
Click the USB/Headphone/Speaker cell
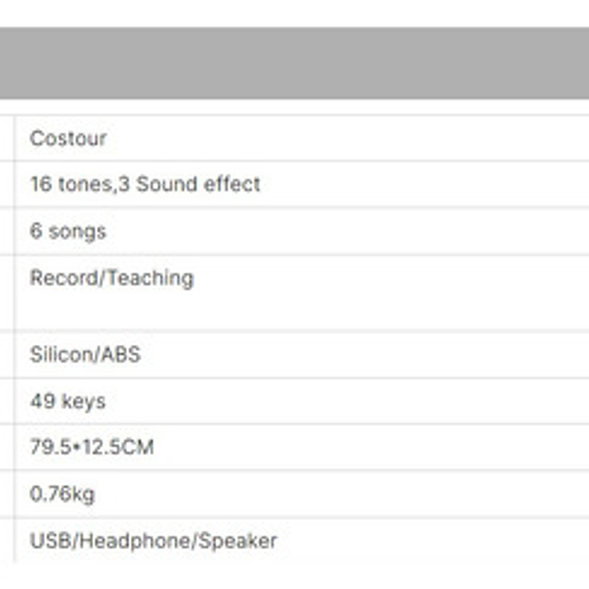click(x=153, y=540)
